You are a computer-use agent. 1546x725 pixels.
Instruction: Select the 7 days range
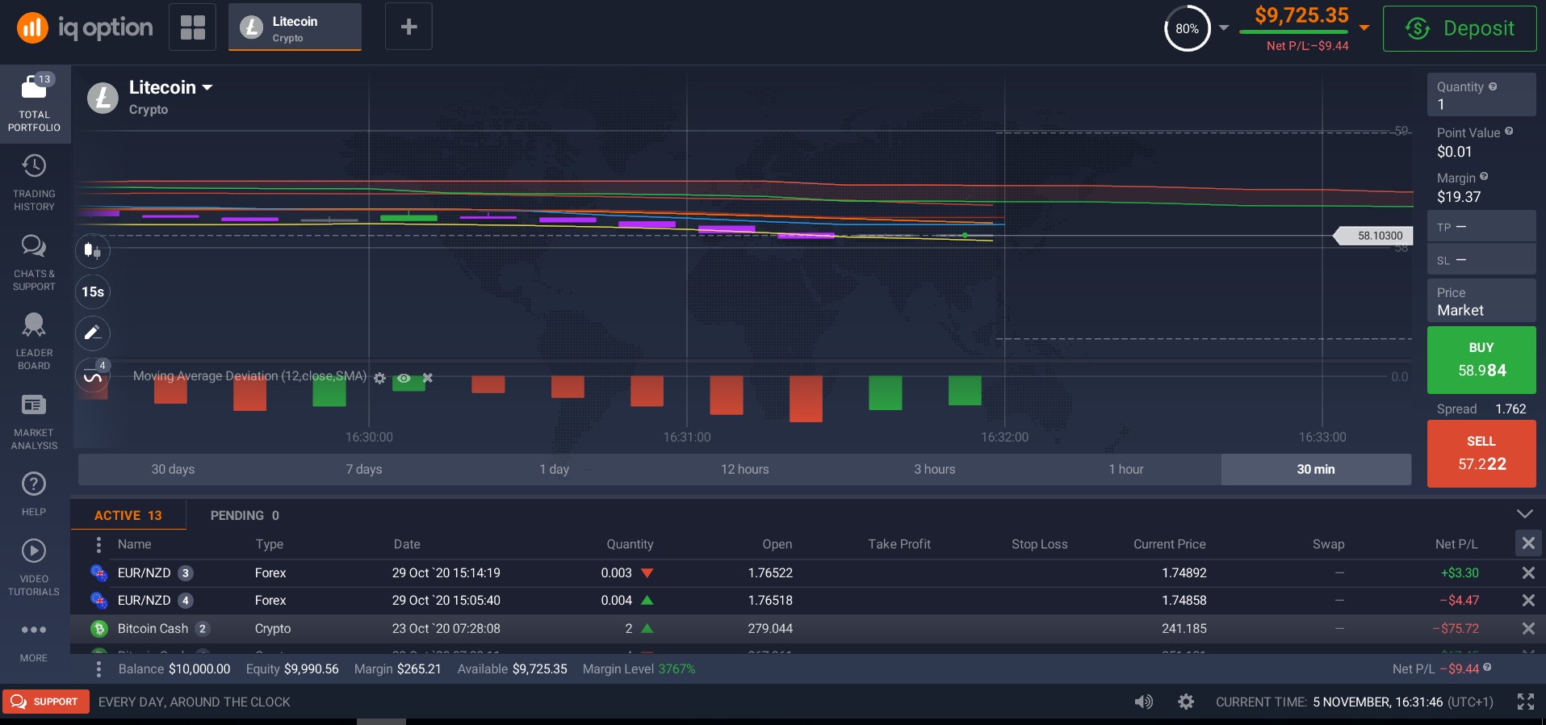point(364,469)
